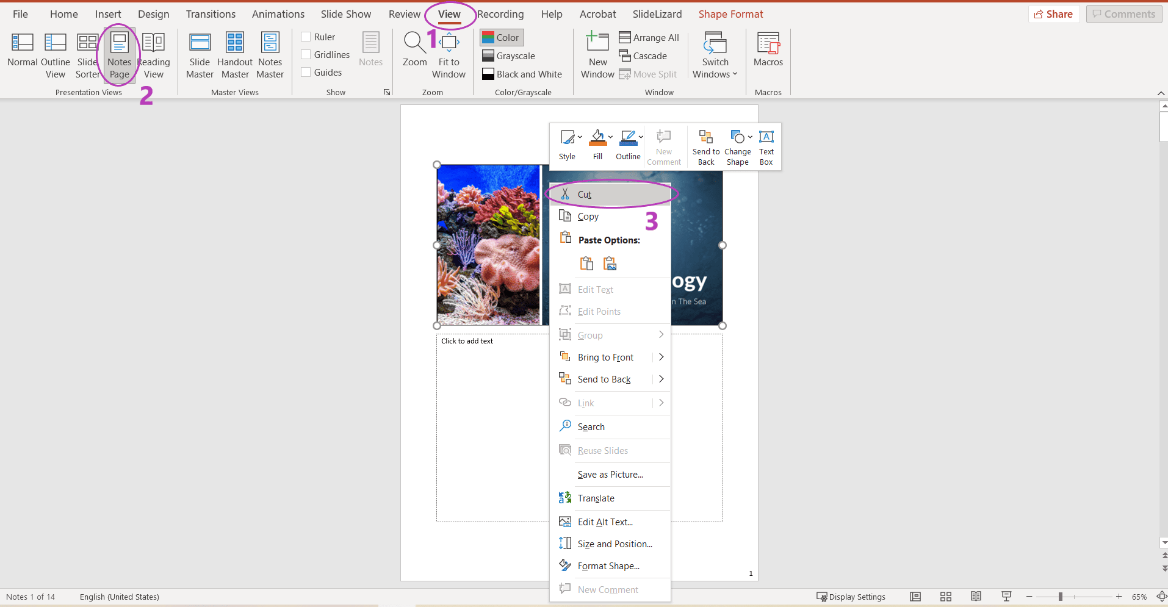Viewport: 1168px width, 607px height.
Task: Collapse the ribbon
Action: [1161, 93]
